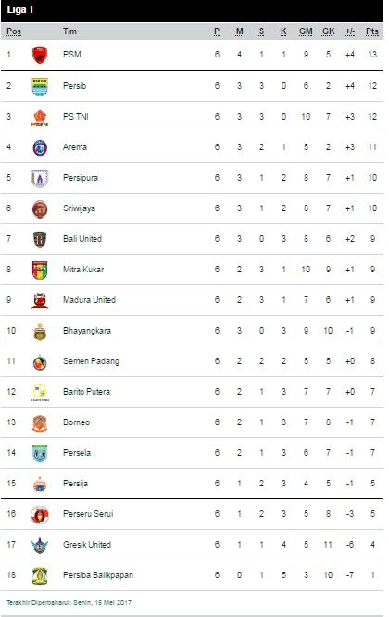Click the Pos column header

click(14, 31)
